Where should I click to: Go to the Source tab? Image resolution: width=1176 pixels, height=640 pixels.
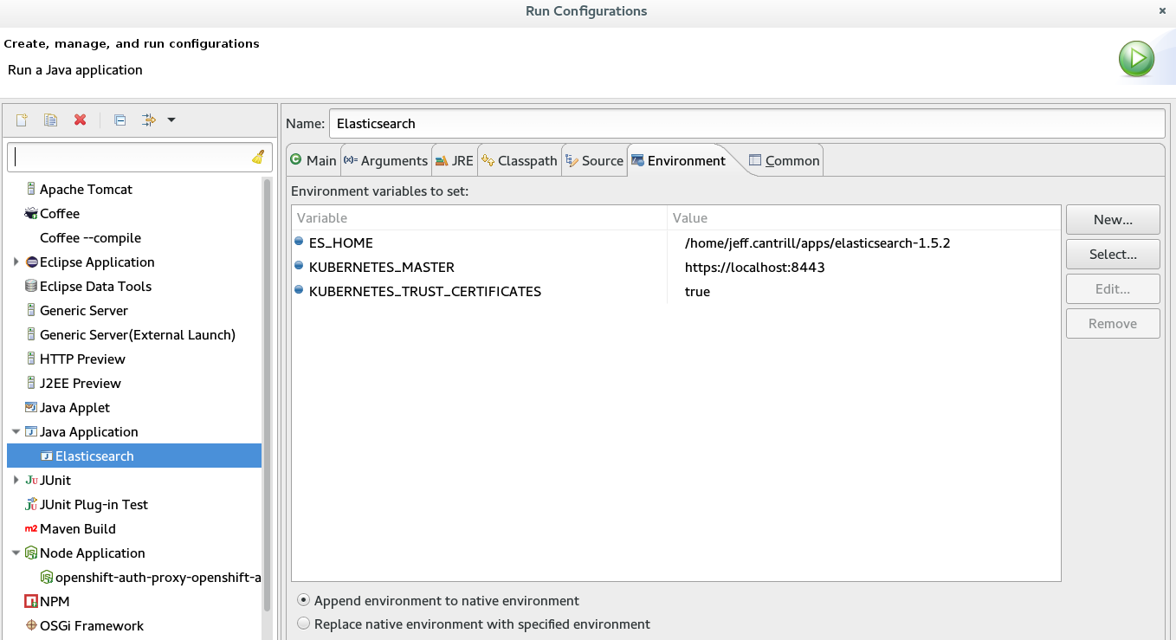pyautogui.click(x=594, y=160)
